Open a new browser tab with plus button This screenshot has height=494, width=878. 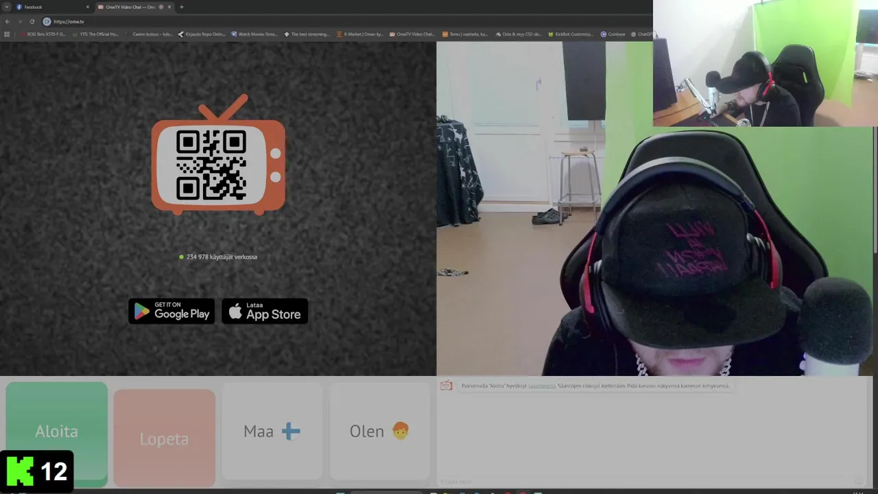tap(181, 7)
